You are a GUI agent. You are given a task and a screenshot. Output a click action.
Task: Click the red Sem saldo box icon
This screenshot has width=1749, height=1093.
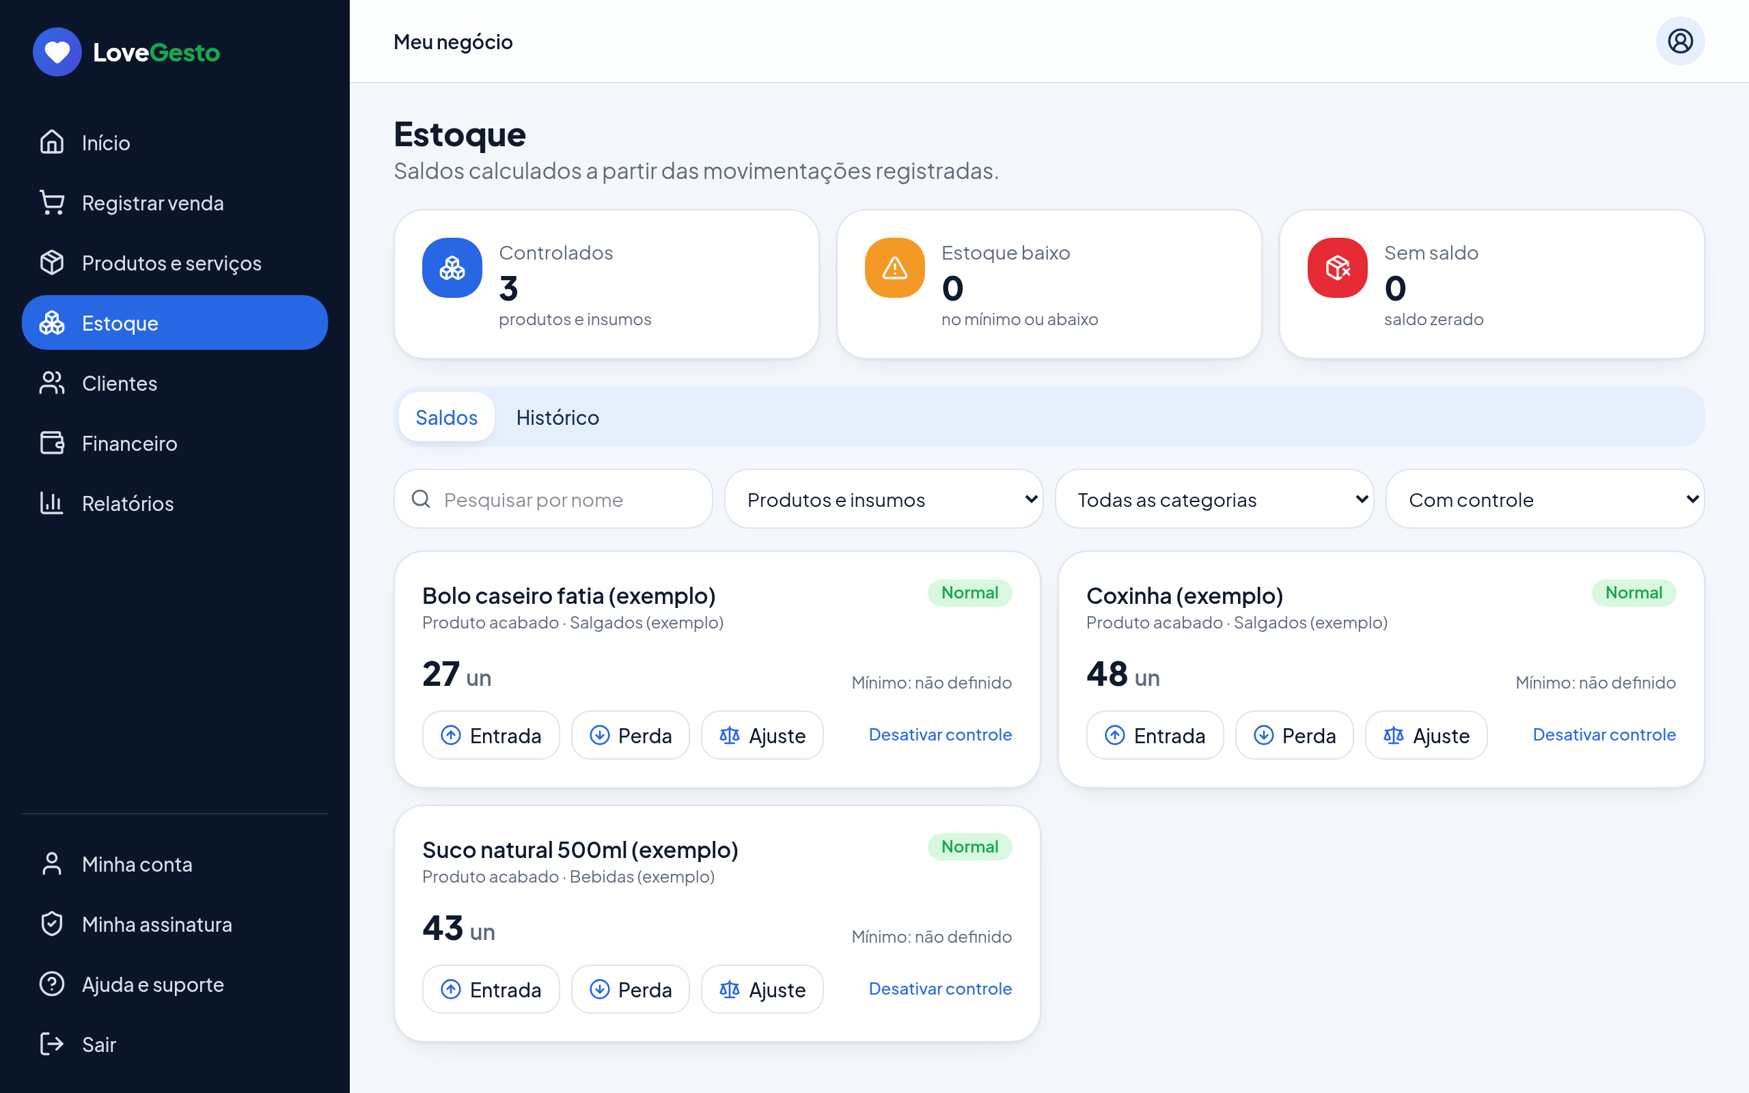pyautogui.click(x=1338, y=268)
